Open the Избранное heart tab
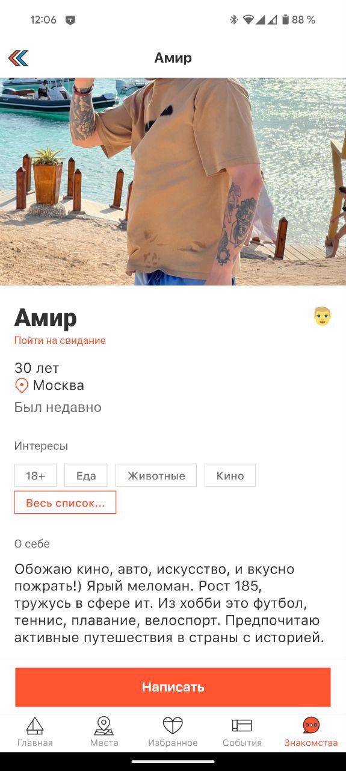The width and height of the screenshot is (346, 771). click(173, 725)
